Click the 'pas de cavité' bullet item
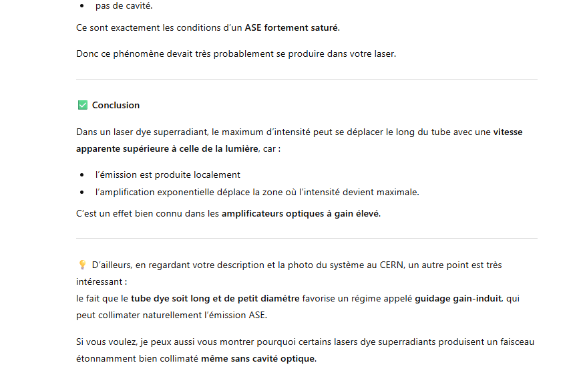 (124, 5)
